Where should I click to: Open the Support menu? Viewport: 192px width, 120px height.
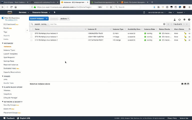(181, 12)
